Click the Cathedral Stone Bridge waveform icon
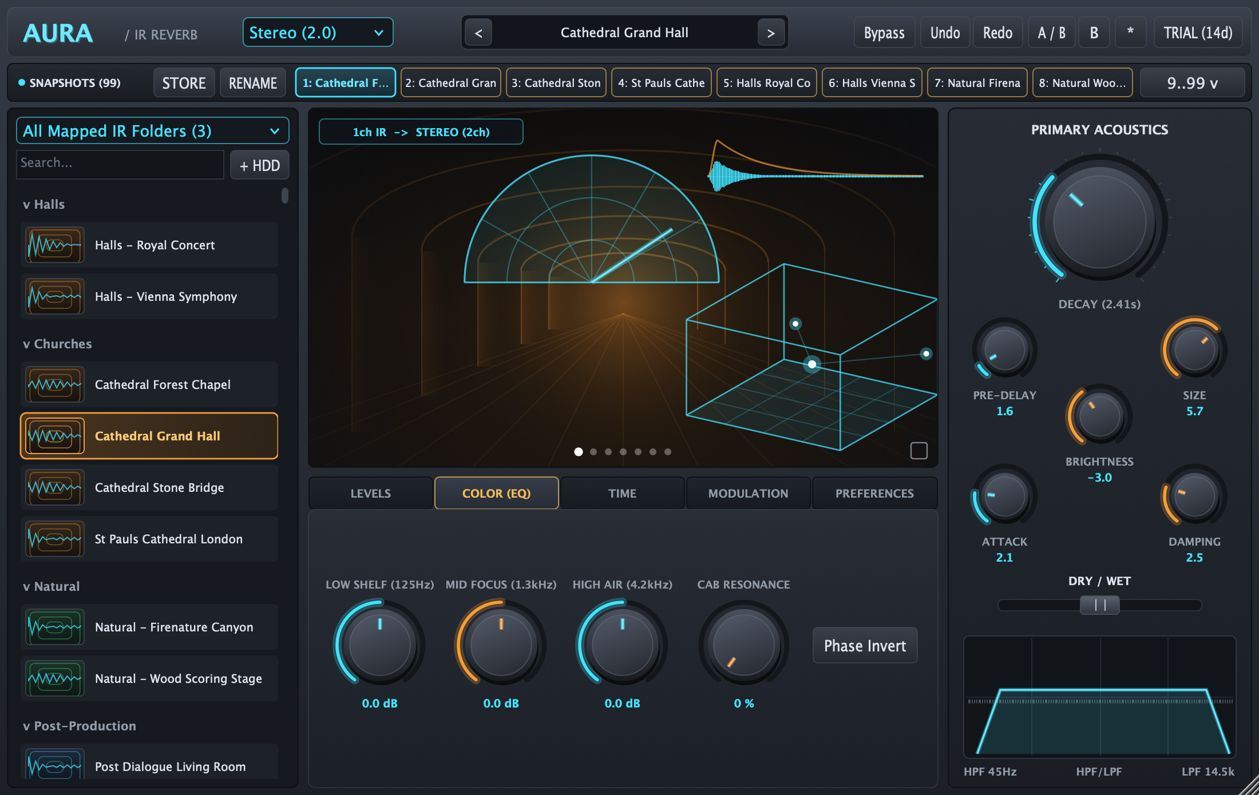1259x795 pixels. click(x=55, y=488)
